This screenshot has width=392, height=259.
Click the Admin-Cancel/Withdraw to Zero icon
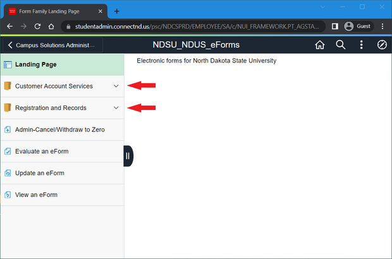click(8, 129)
